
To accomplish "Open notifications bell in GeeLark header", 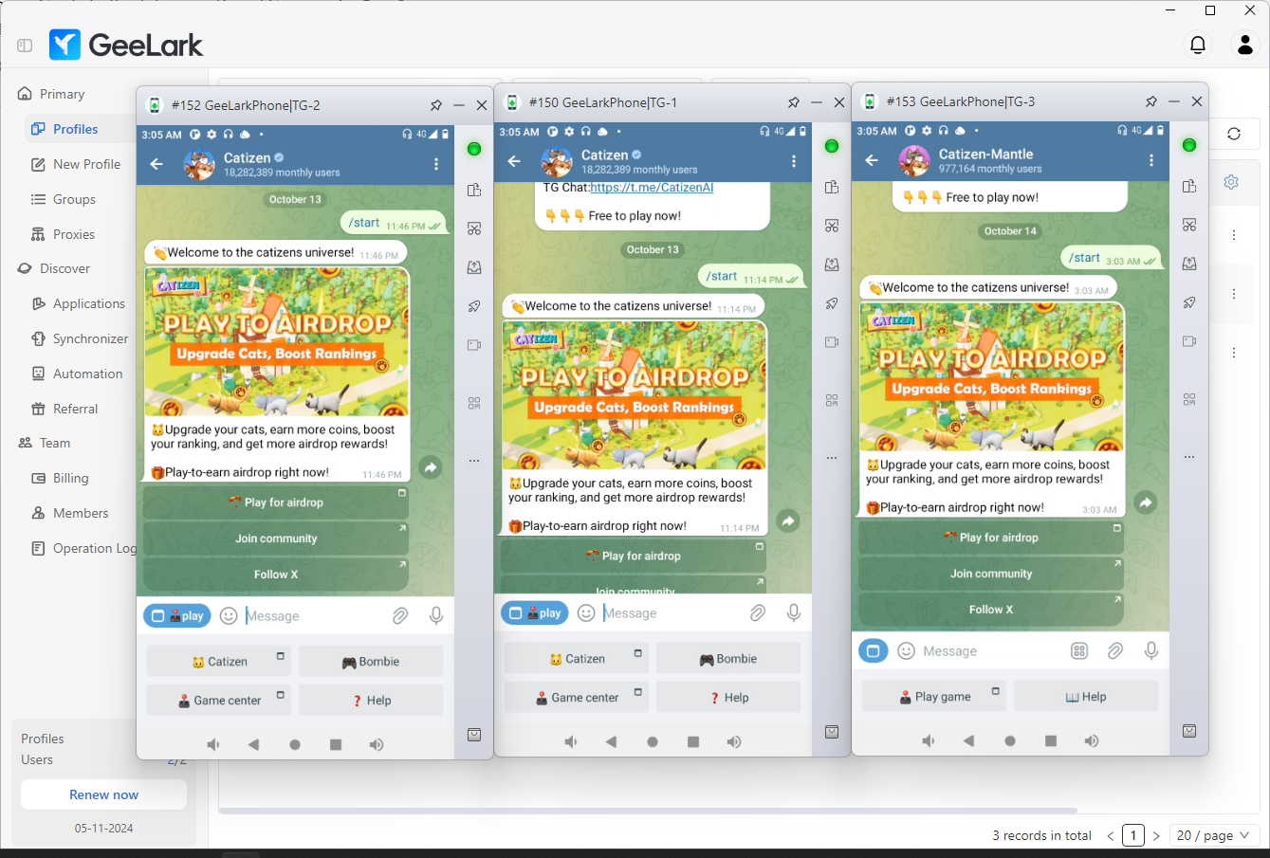I will coord(1198,45).
